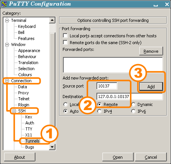Open the Colours category
The width and height of the screenshot is (171, 164).
point(25,75)
